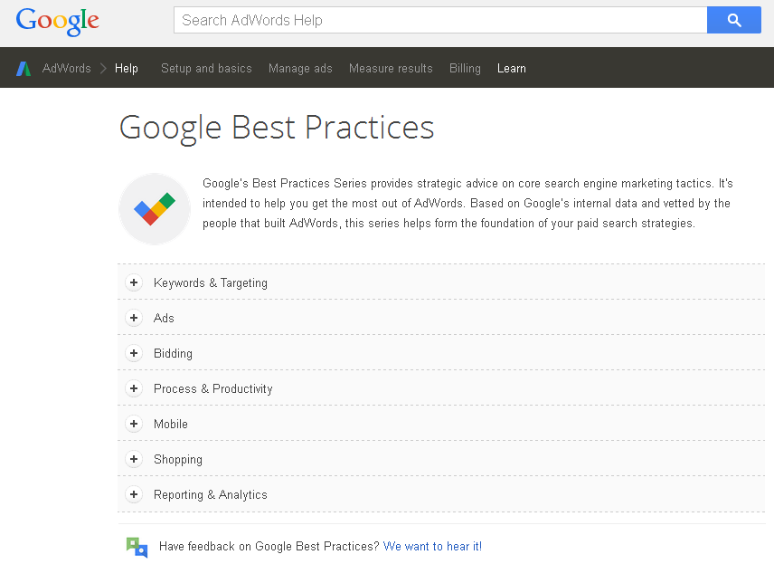The image size is (774, 564).
Task: Select the blue search magnifying glass icon
Action: coord(733,19)
